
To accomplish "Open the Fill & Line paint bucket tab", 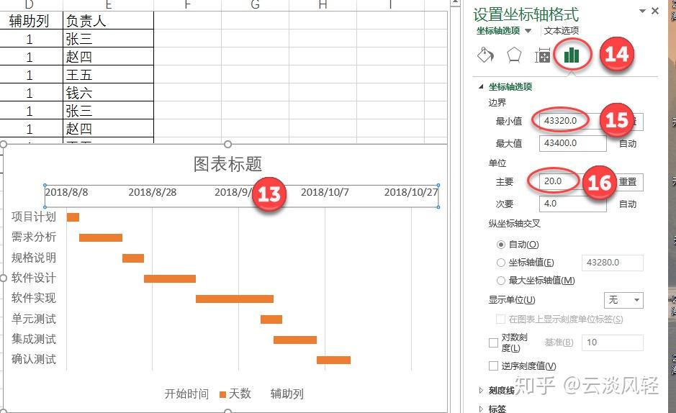I will point(485,55).
